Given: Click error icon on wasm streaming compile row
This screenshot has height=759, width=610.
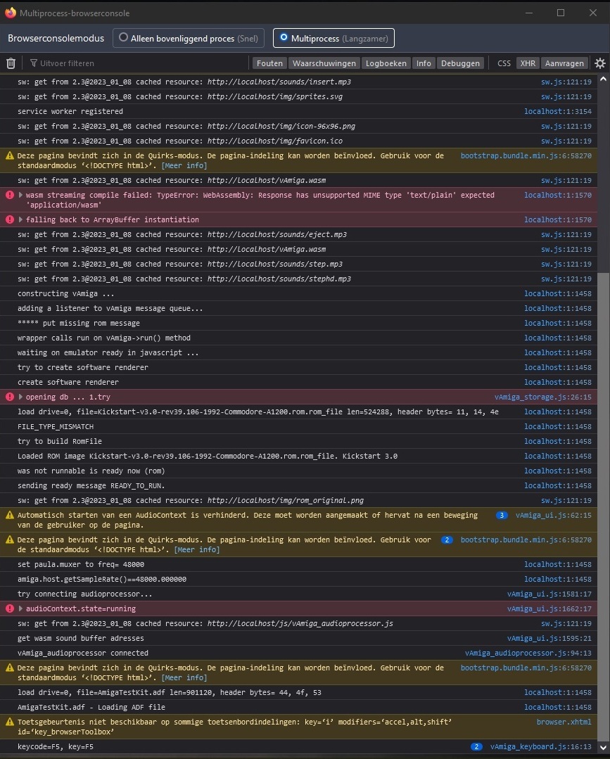Looking at the screenshot, I should coord(10,195).
